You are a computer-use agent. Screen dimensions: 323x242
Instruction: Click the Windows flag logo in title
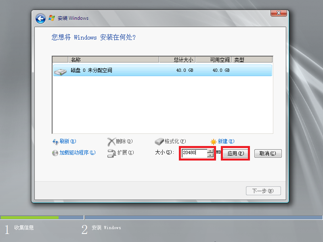coord(52,18)
